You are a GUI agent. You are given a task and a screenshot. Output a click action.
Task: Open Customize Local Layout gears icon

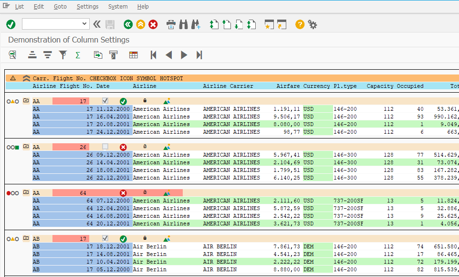[x=313, y=24]
